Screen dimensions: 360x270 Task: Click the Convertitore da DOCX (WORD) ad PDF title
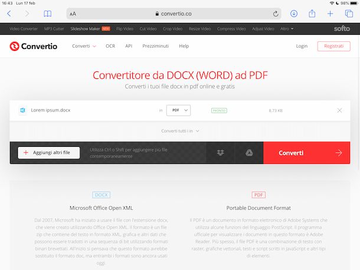point(180,75)
